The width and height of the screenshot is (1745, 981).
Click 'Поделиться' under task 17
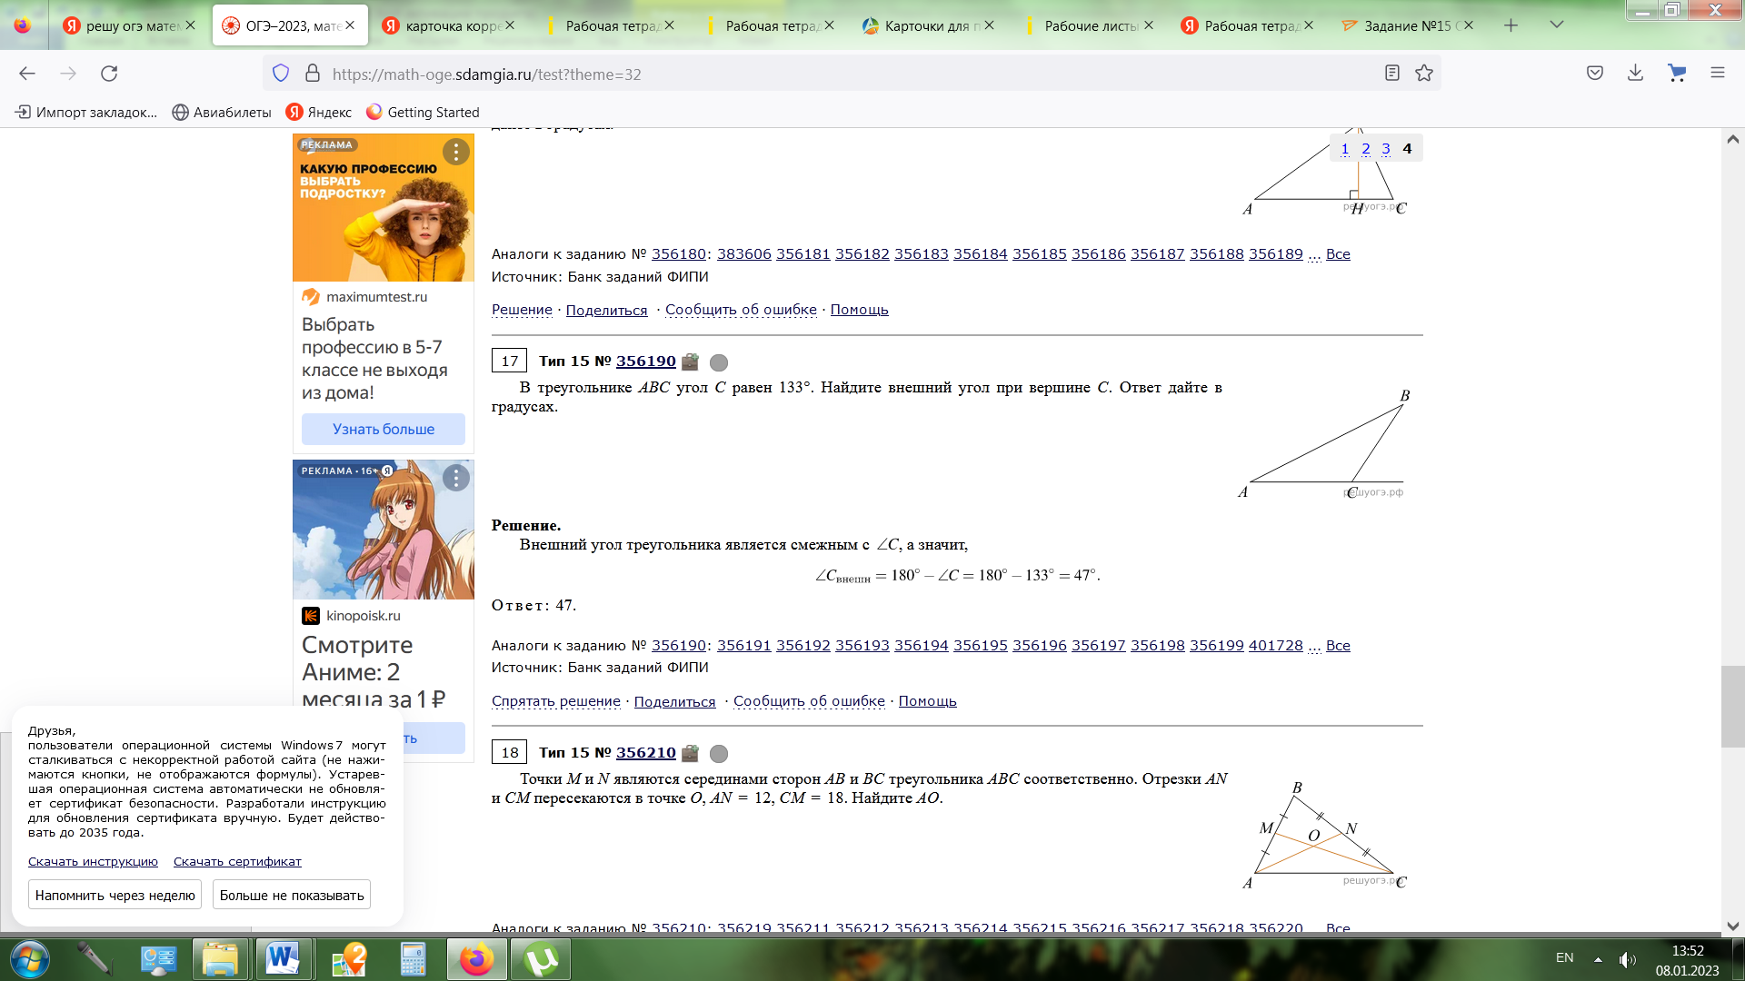[x=675, y=701]
